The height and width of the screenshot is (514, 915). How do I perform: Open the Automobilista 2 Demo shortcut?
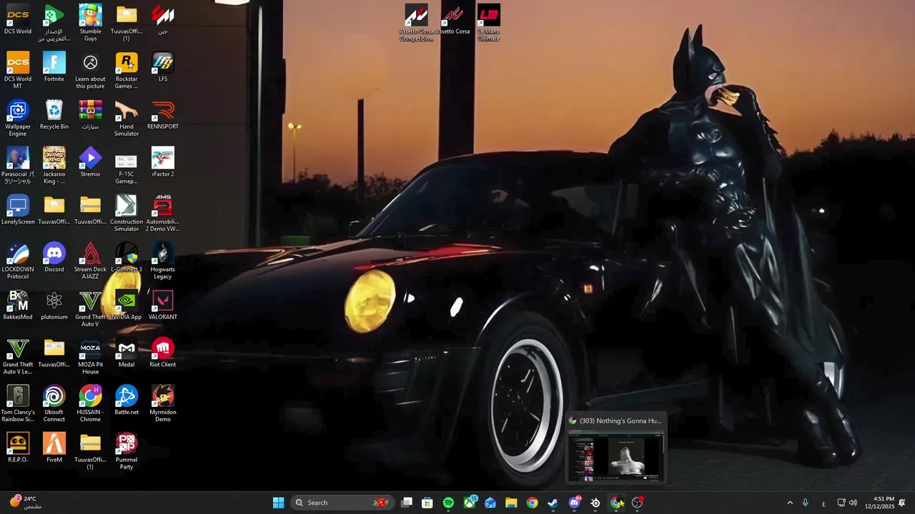(x=163, y=213)
